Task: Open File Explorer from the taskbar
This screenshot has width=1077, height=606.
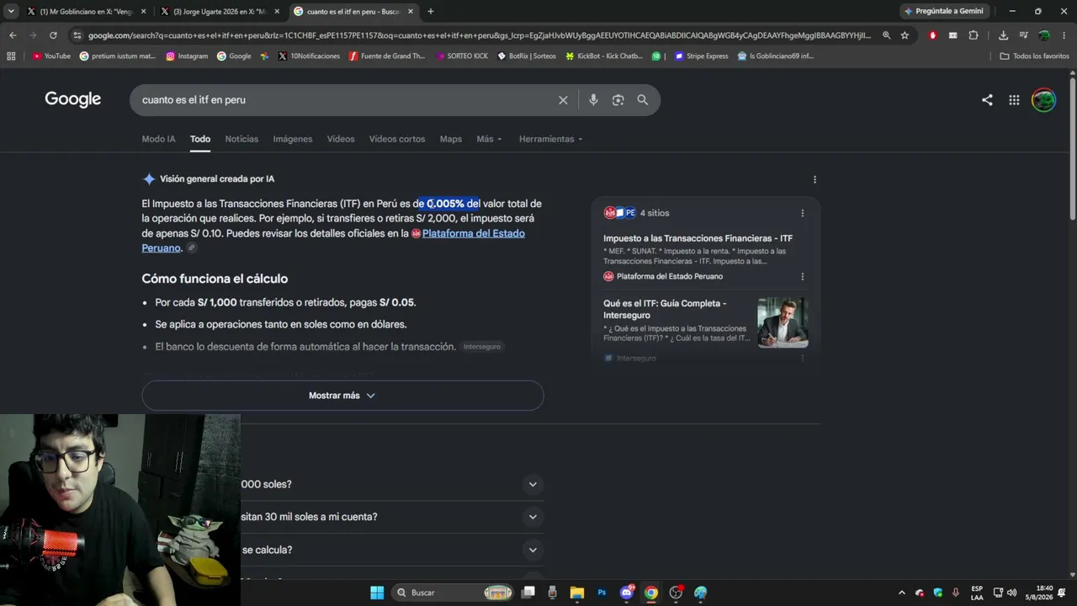Action: coord(577,593)
